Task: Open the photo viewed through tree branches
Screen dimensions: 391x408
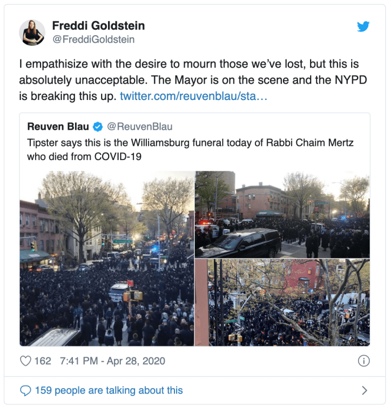Action: point(282,302)
